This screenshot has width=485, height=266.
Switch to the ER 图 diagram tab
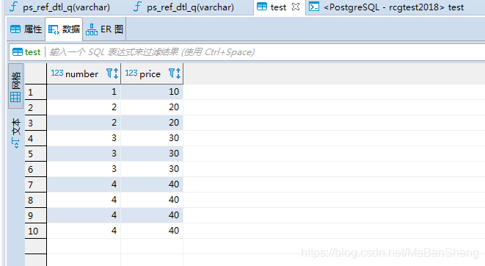coord(104,29)
